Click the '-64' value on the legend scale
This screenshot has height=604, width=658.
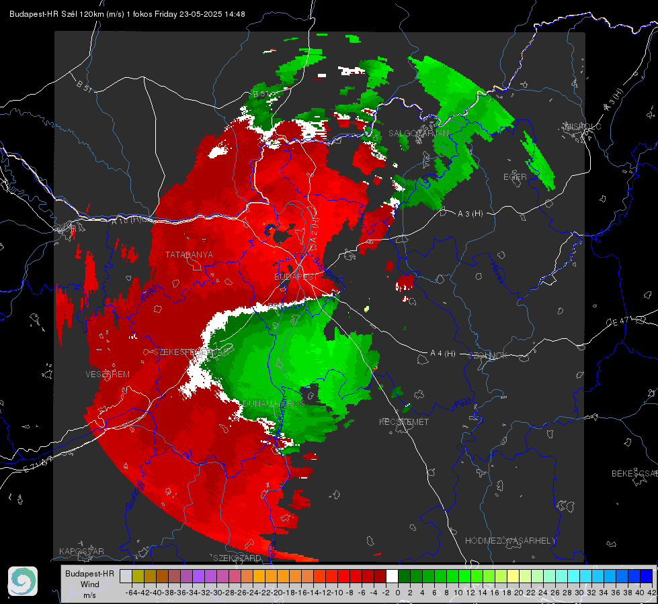click(131, 593)
